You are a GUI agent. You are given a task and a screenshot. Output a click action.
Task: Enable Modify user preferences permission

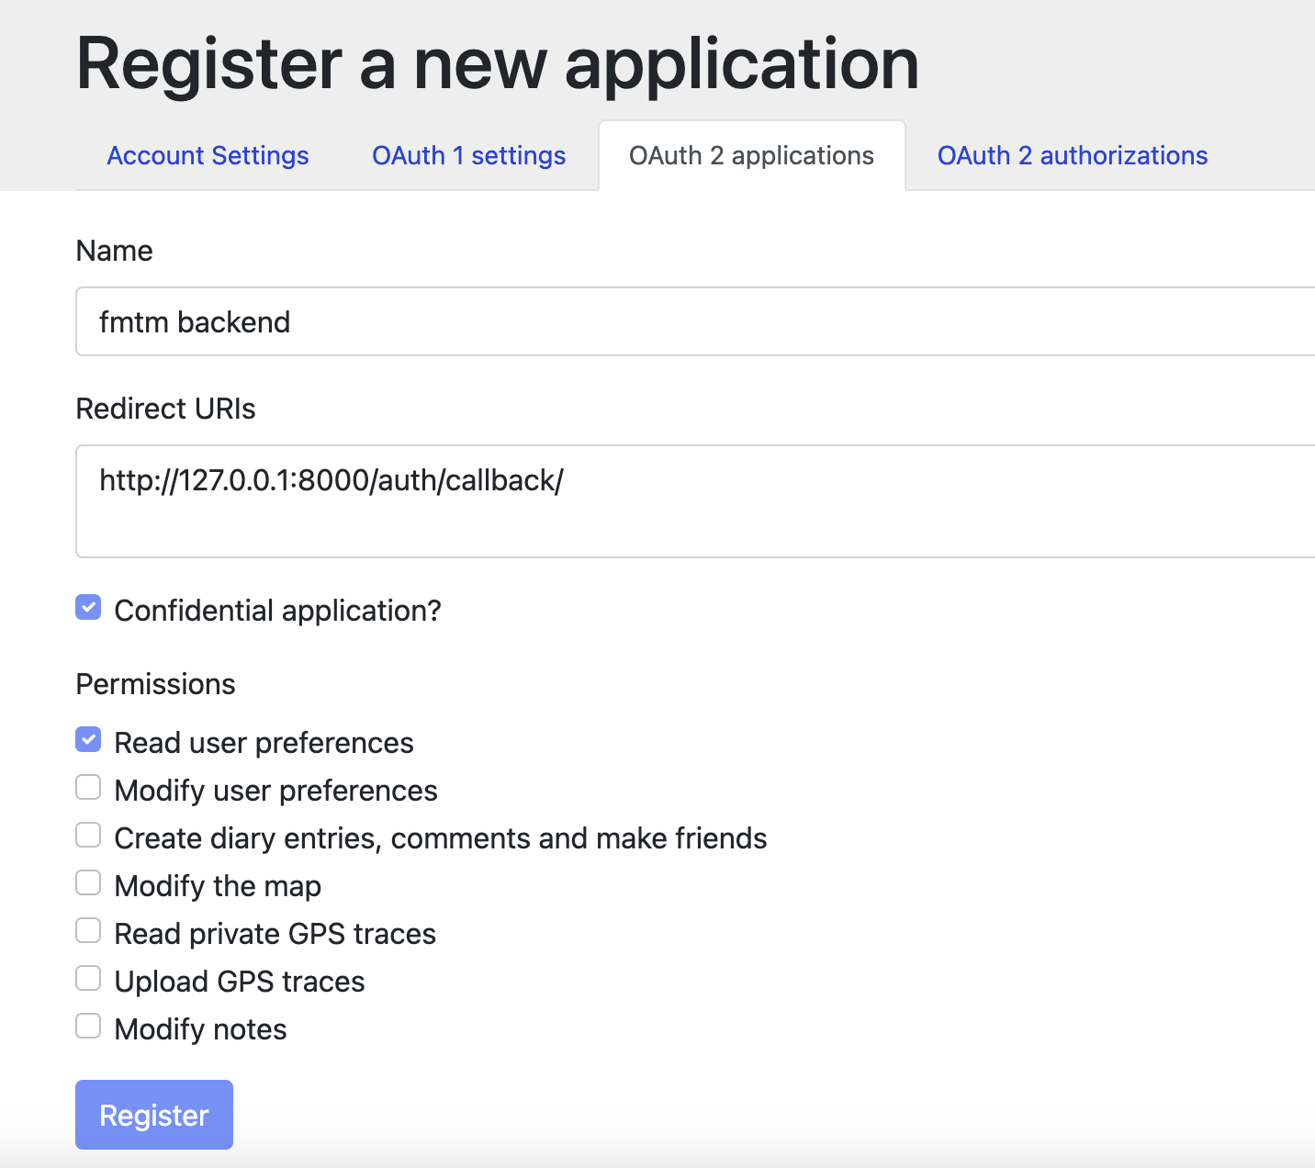tap(88, 787)
